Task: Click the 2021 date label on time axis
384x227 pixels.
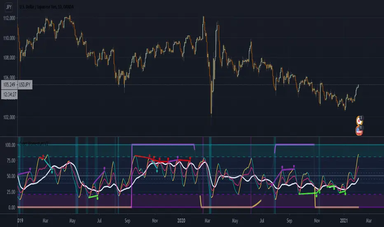Action: 344,221
